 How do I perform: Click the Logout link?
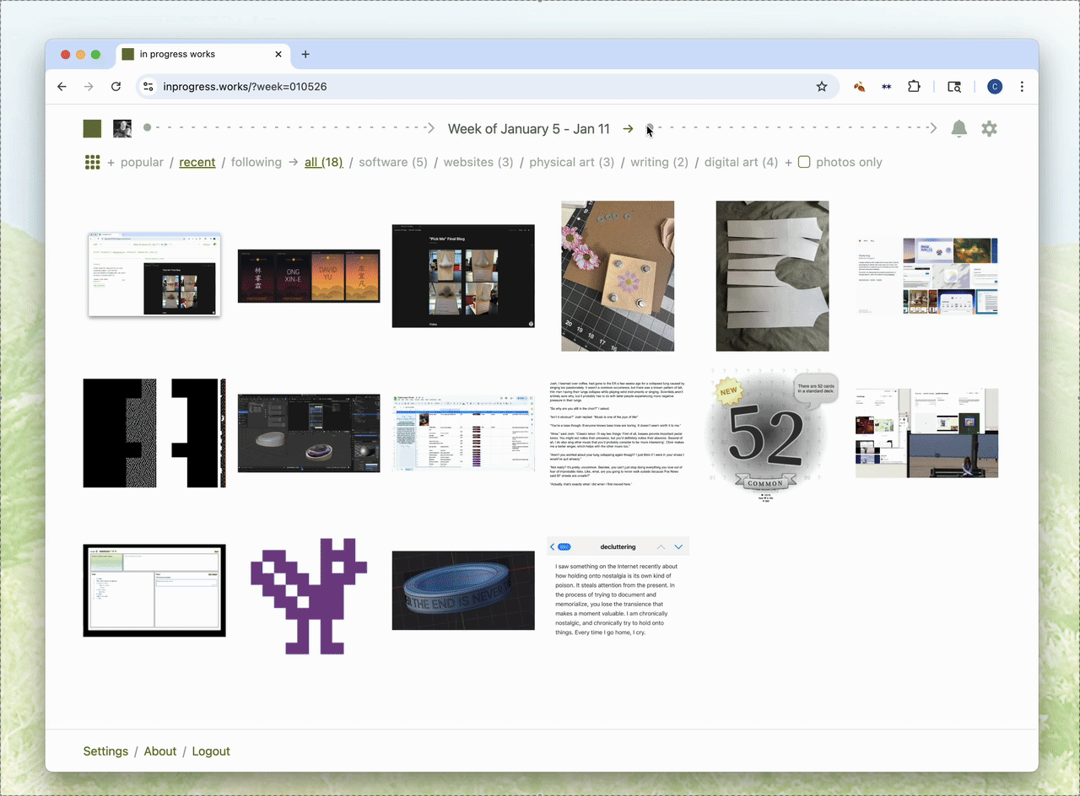[211, 751]
